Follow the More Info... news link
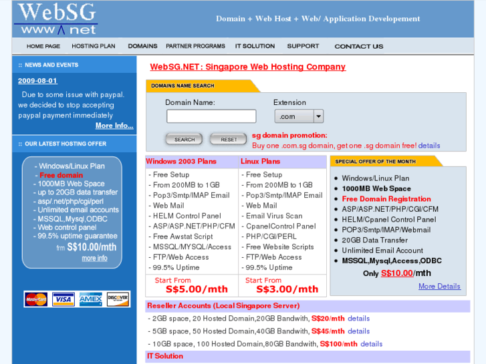Image resolution: width=486 pixels, height=364 pixels. pos(114,126)
